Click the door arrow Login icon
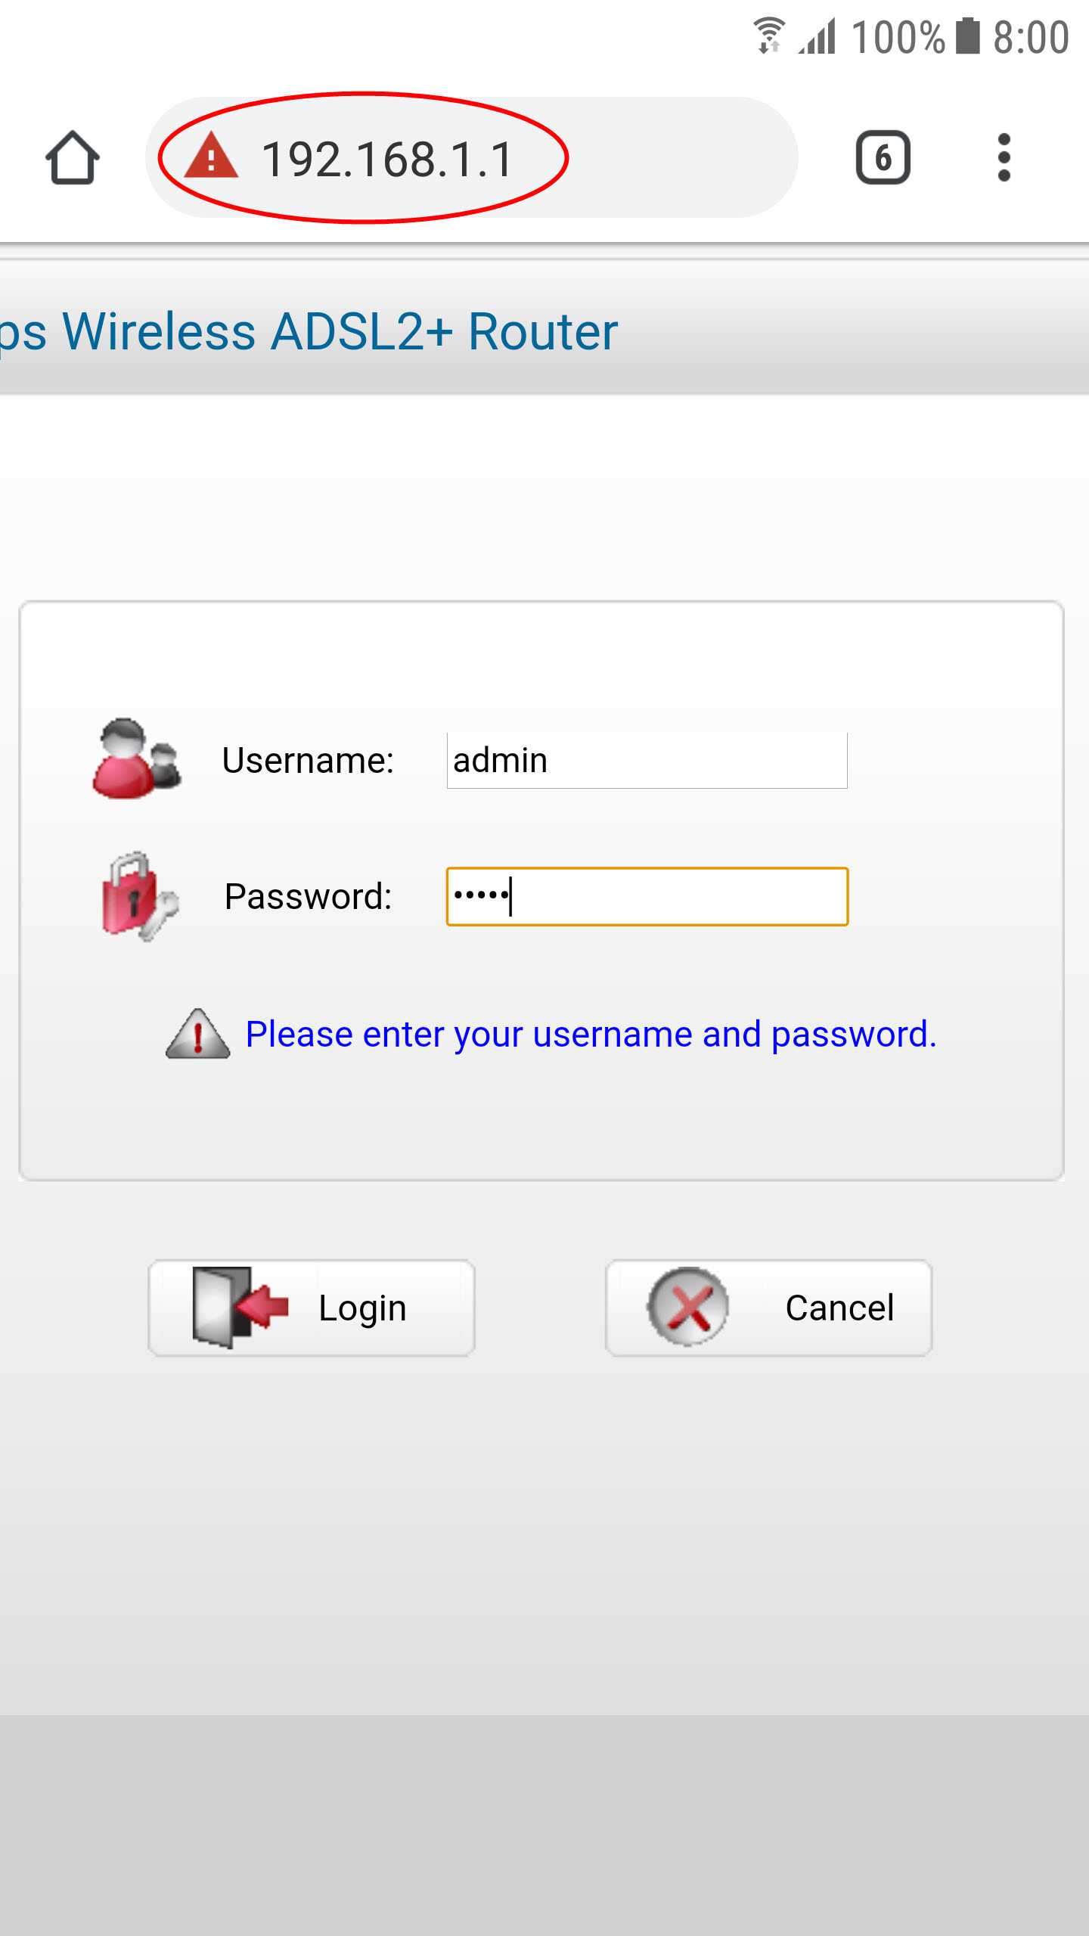1089x1936 pixels. (240, 1307)
